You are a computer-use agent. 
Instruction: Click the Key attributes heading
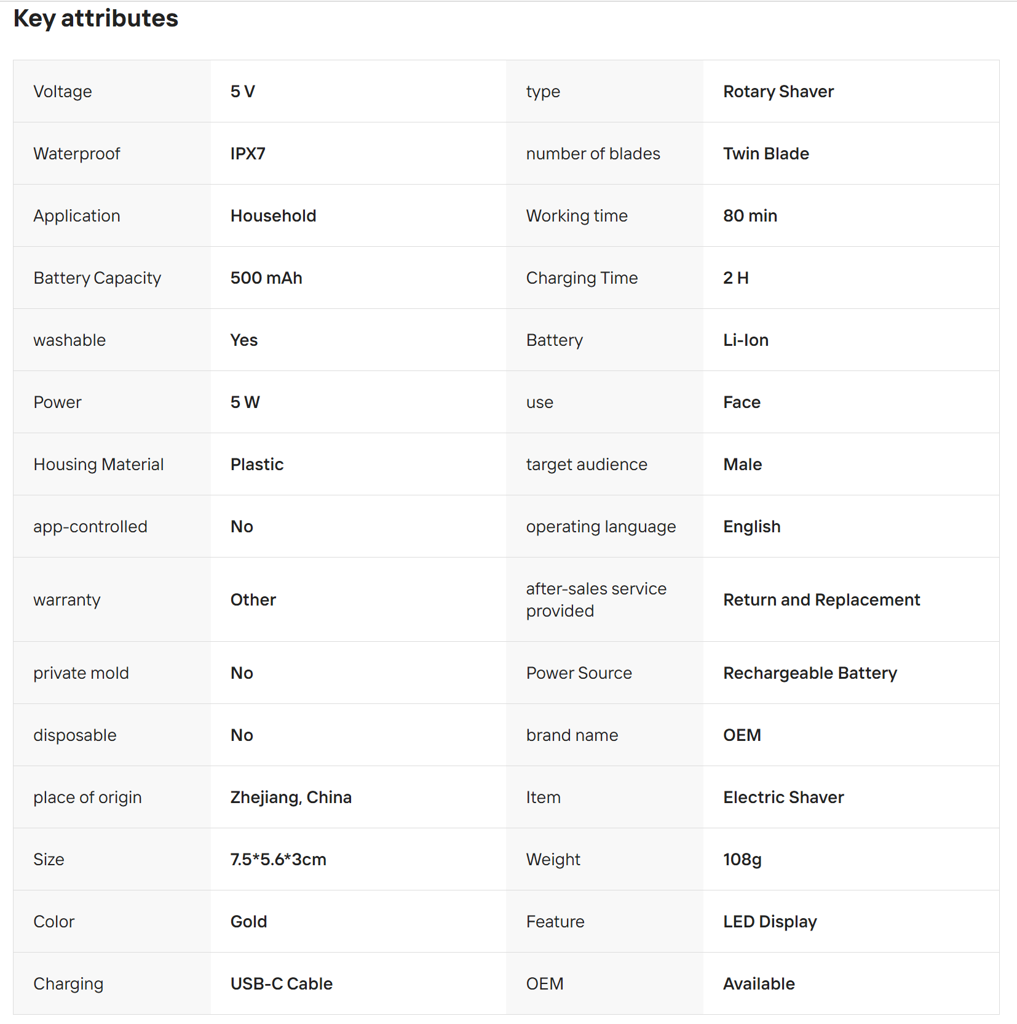click(96, 18)
